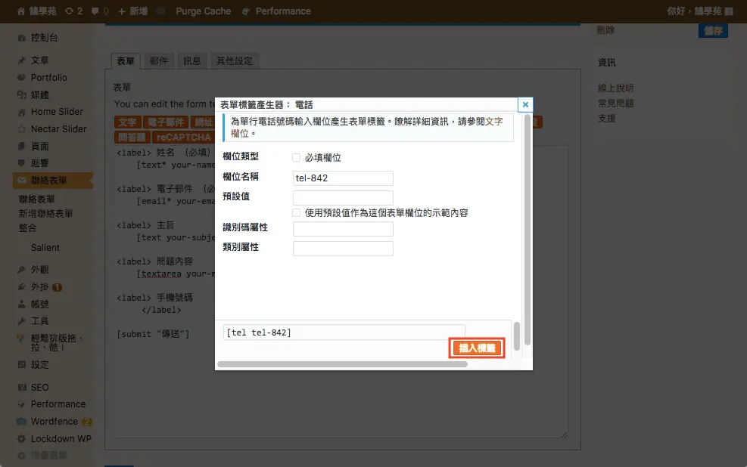Close the 表單標籤產生器 dialog
The width and height of the screenshot is (747, 467).
pos(525,104)
